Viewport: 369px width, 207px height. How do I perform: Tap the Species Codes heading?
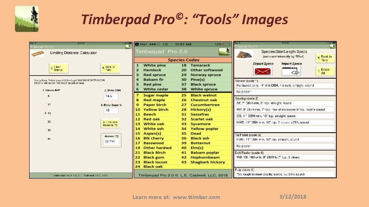pyautogui.click(x=184, y=60)
